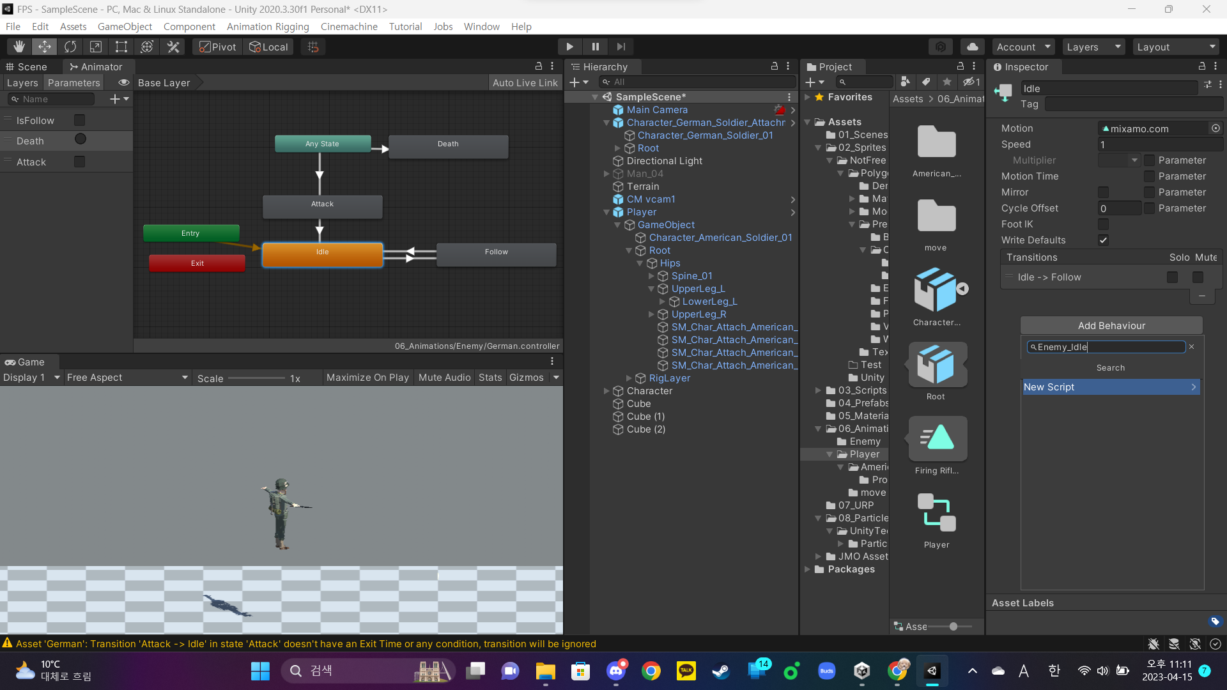Select the Hand tool in toolbar
This screenshot has width=1227, height=690.
tap(19, 47)
